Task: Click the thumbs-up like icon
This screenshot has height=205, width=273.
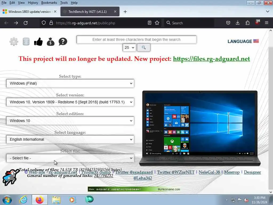Action: pos(38,42)
